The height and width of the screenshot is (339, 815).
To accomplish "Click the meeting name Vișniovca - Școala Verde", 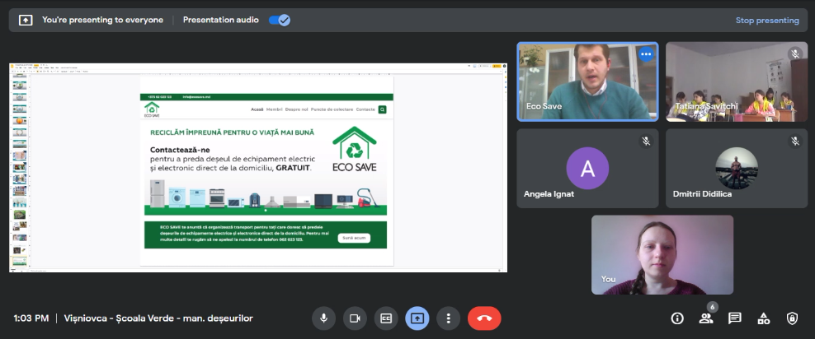I will tap(158, 318).
